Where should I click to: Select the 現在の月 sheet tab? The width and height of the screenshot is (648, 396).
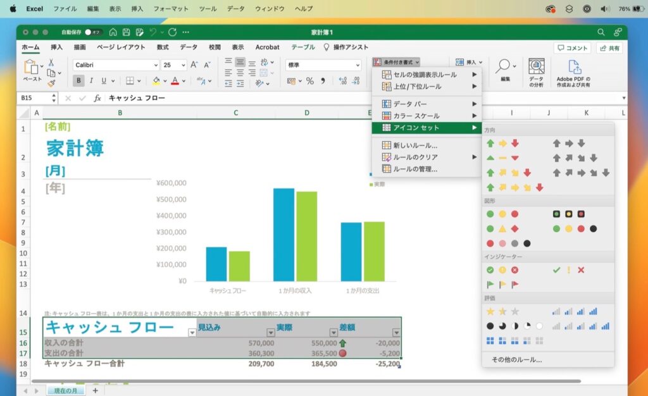65,391
